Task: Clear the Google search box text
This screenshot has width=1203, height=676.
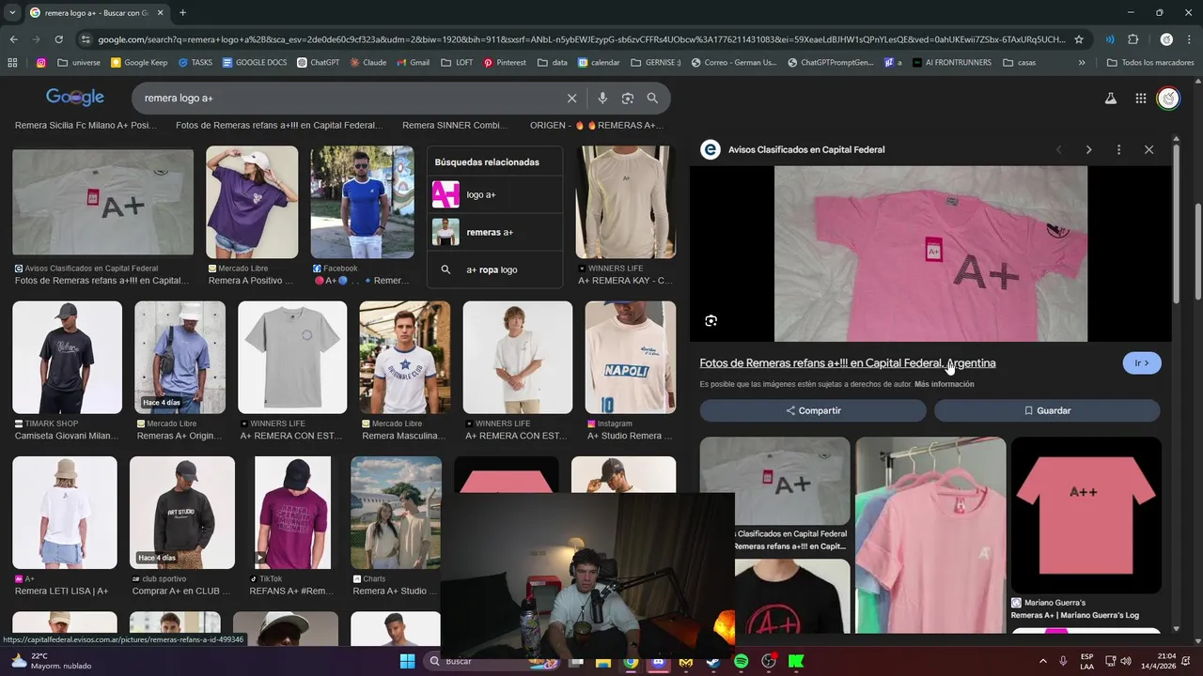Action: coord(571,98)
